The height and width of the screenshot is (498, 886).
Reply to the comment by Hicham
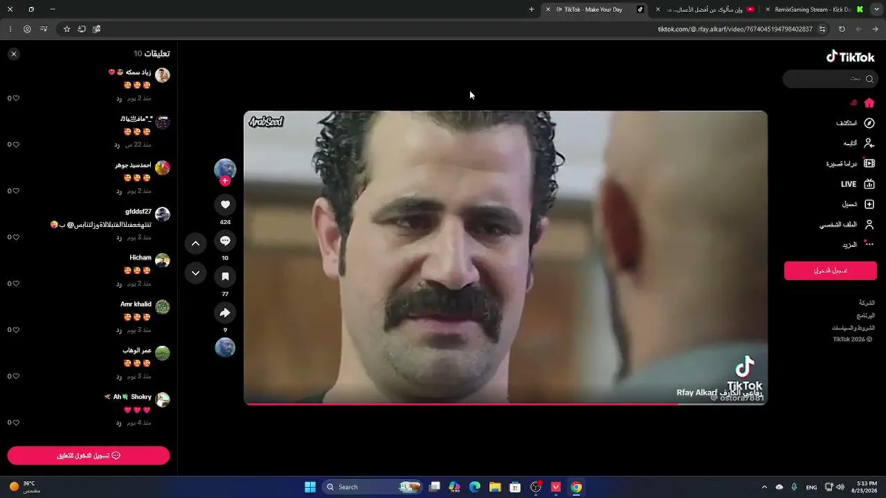point(118,284)
